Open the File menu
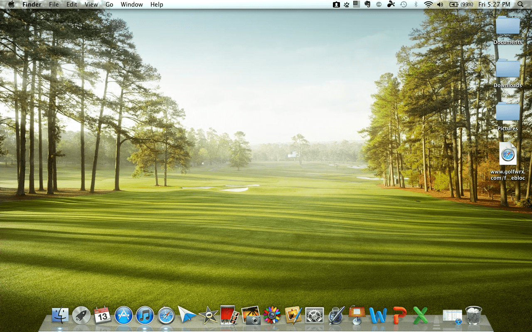The width and height of the screenshot is (532, 332). [54, 5]
